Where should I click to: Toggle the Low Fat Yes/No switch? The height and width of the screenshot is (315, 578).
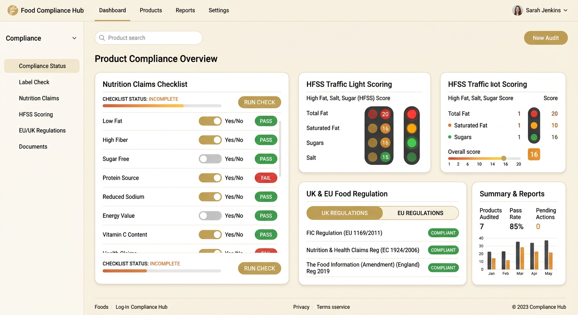pos(210,121)
